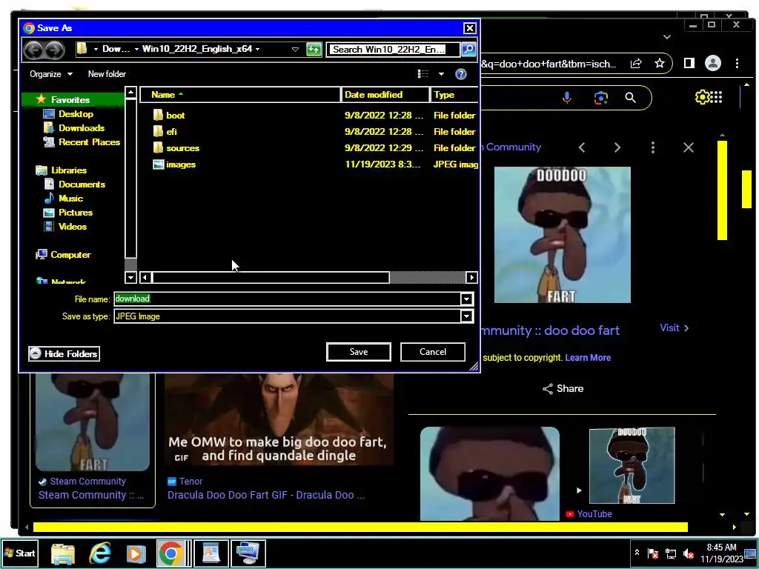Open the Music library
This screenshot has height=569, width=759.
pos(70,199)
